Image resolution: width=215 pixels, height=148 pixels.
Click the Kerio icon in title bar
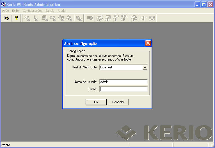(3, 4)
